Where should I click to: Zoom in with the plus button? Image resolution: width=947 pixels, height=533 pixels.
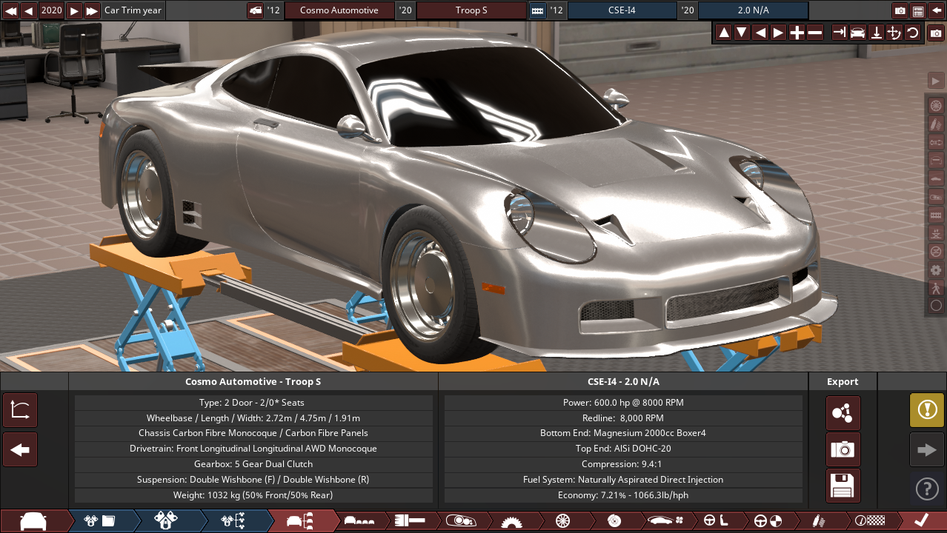[797, 33]
